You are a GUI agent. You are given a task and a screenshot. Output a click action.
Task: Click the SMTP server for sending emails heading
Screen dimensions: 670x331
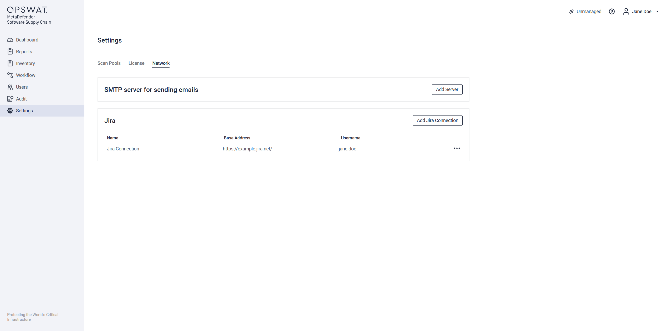pyautogui.click(x=151, y=90)
